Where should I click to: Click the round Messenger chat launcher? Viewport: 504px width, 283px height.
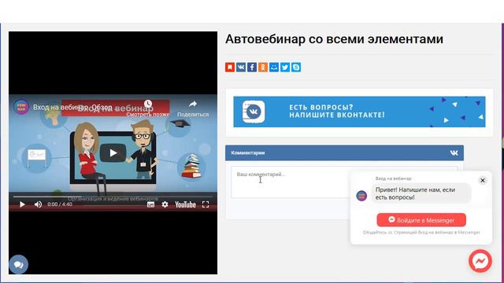click(x=480, y=261)
